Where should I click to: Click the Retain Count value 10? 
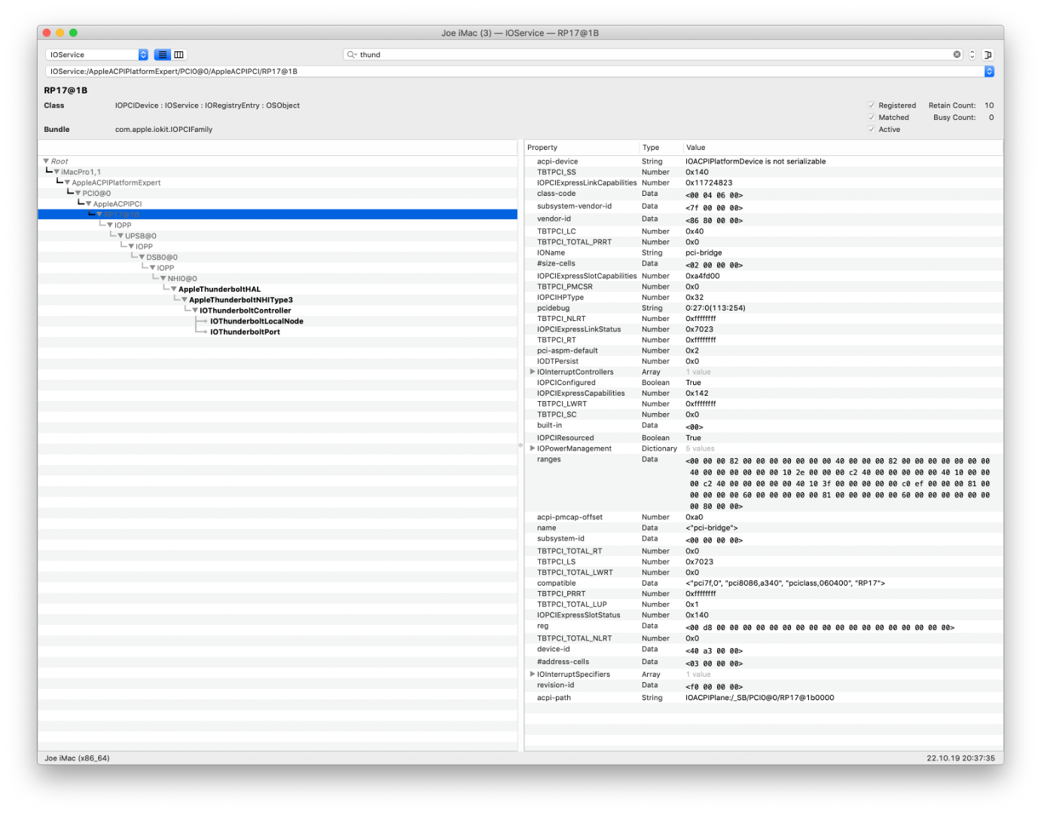coord(989,106)
